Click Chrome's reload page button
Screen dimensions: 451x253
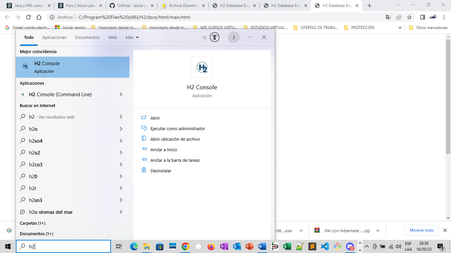click(x=28, y=17)
